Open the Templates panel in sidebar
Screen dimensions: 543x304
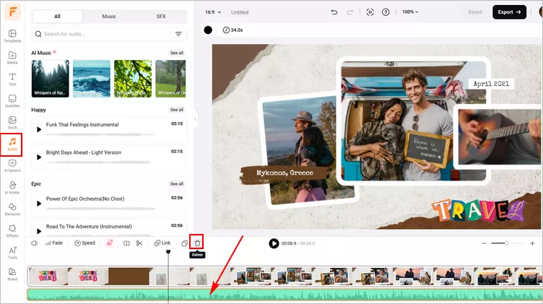tap(12, 35)
